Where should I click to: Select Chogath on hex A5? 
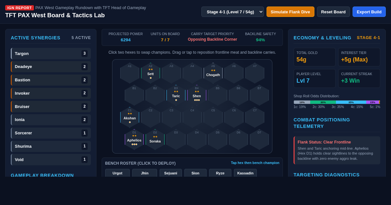pyautogui.click(x=213, y=73)
